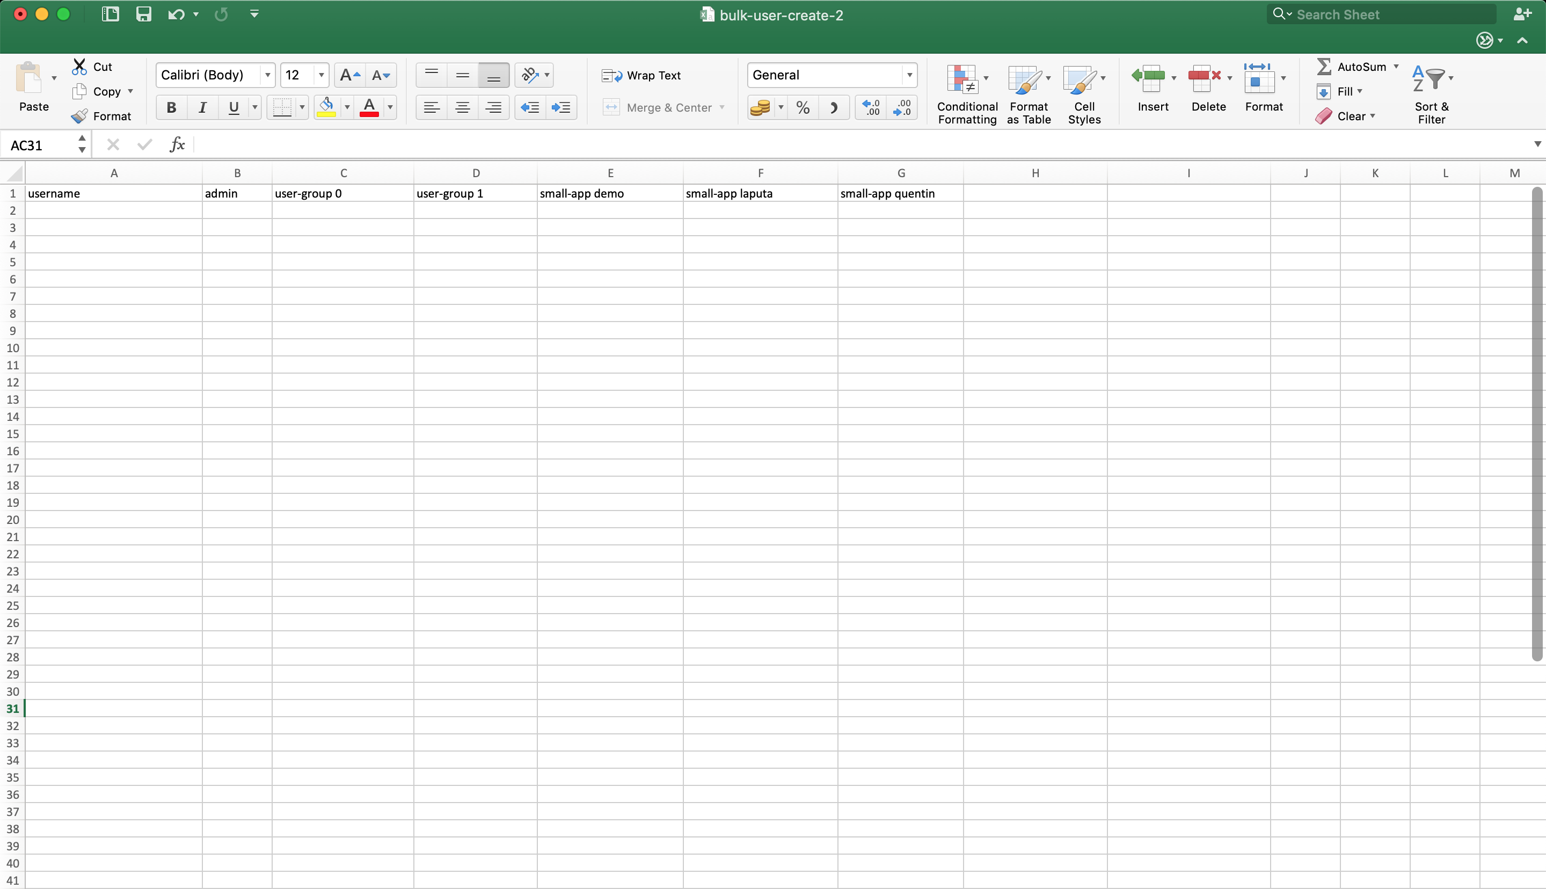Image resolution: width=1546 pixels, height=889 pixels.
Task: Click the Format painter brush icon
Action: [x=79, y=116]
